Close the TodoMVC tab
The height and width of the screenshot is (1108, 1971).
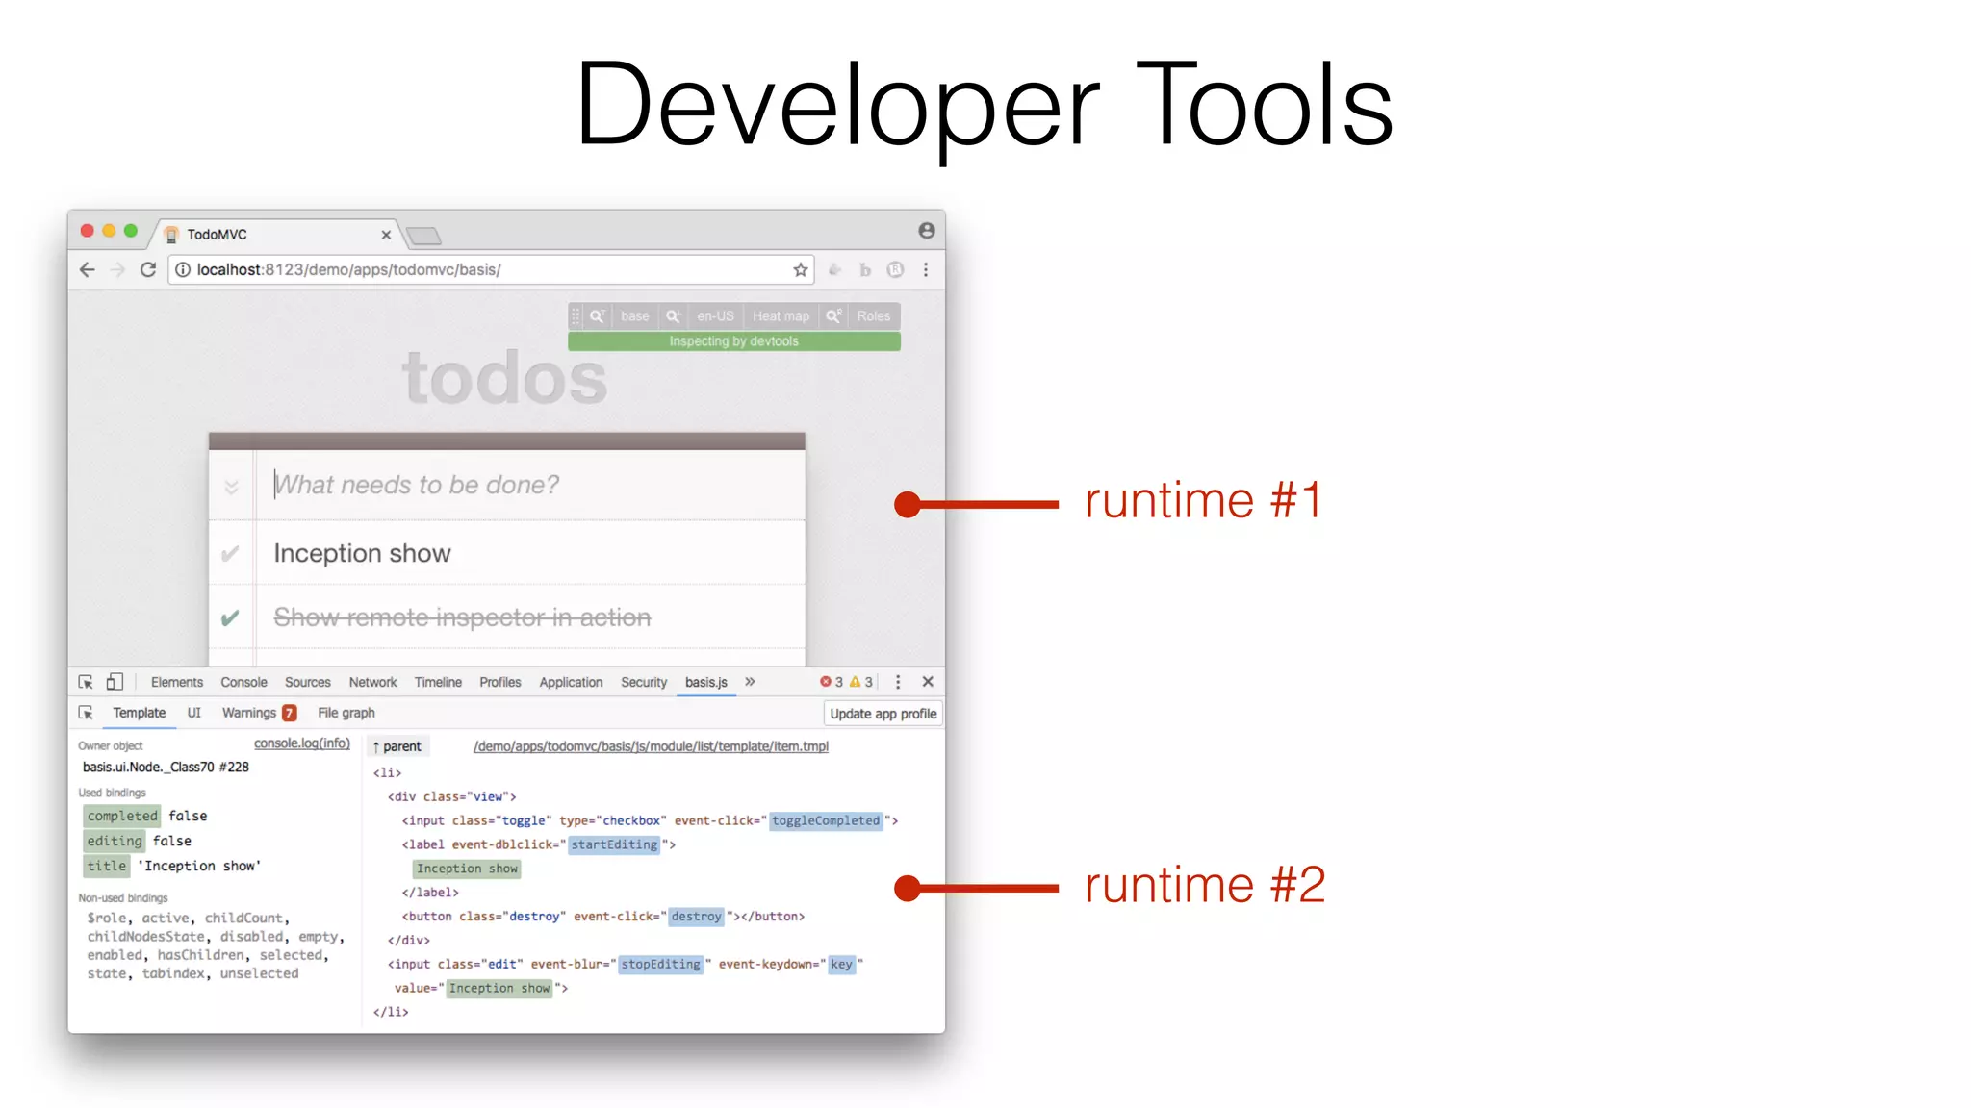tap(386, 235)
